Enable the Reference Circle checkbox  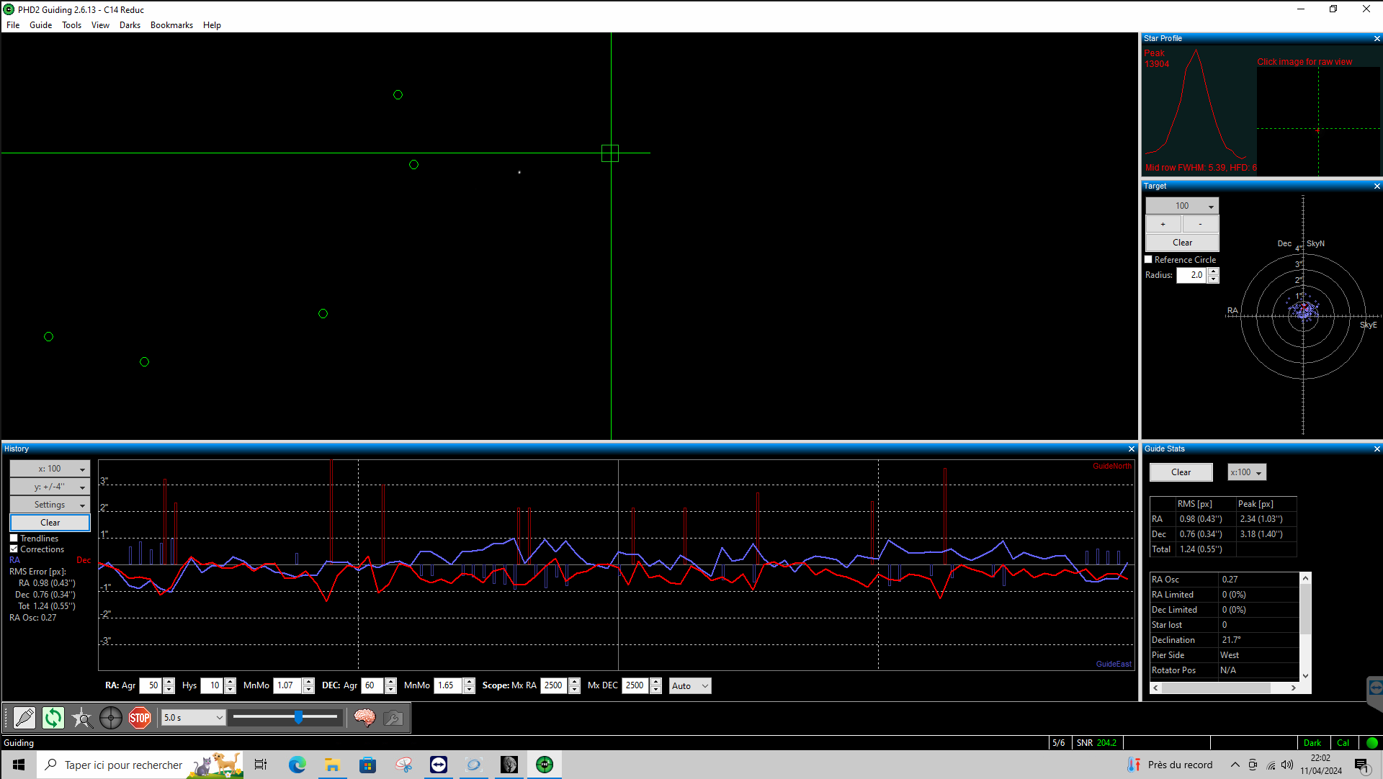click(x=1149, y=260)
